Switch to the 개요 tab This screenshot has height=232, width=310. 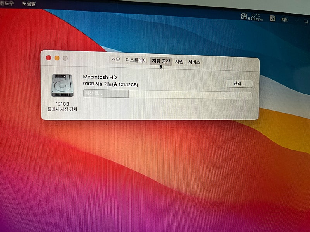(115, 60)
